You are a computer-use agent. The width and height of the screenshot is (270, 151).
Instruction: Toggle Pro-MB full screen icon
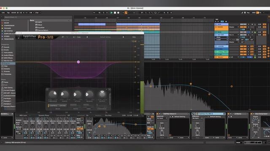pyautogui.click(x=142, y=37)
